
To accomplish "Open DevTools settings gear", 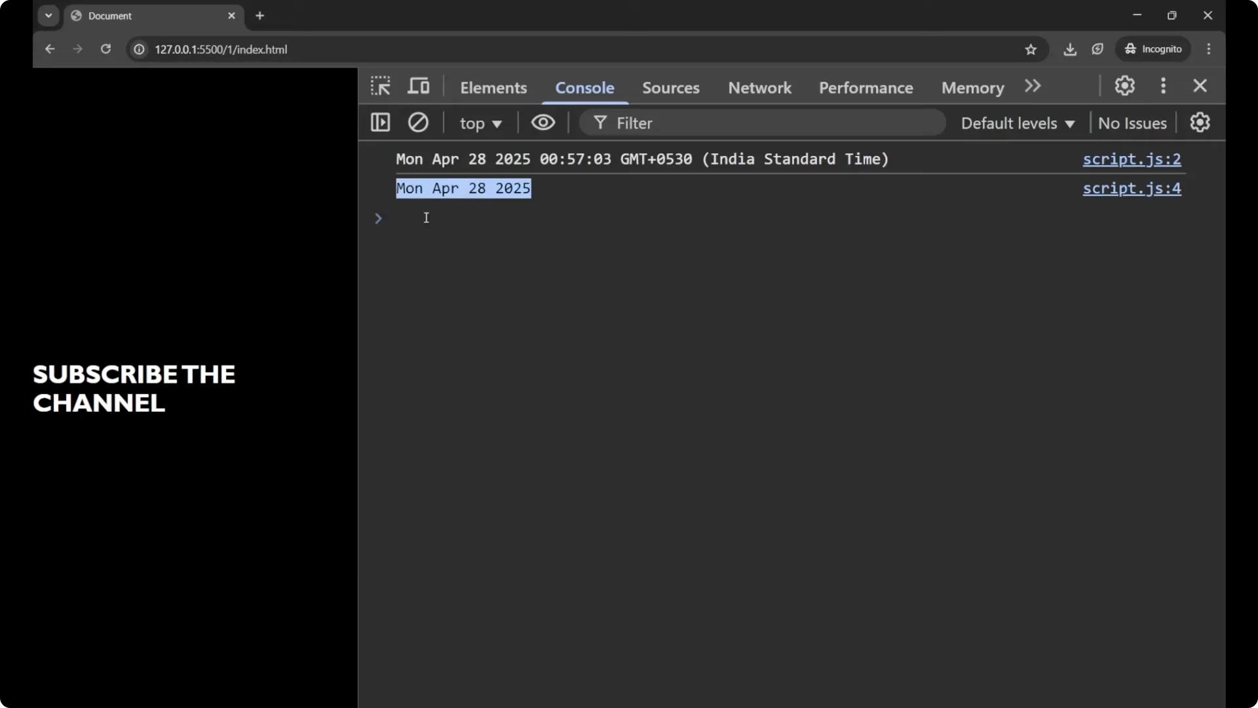I will (1125, 86).
